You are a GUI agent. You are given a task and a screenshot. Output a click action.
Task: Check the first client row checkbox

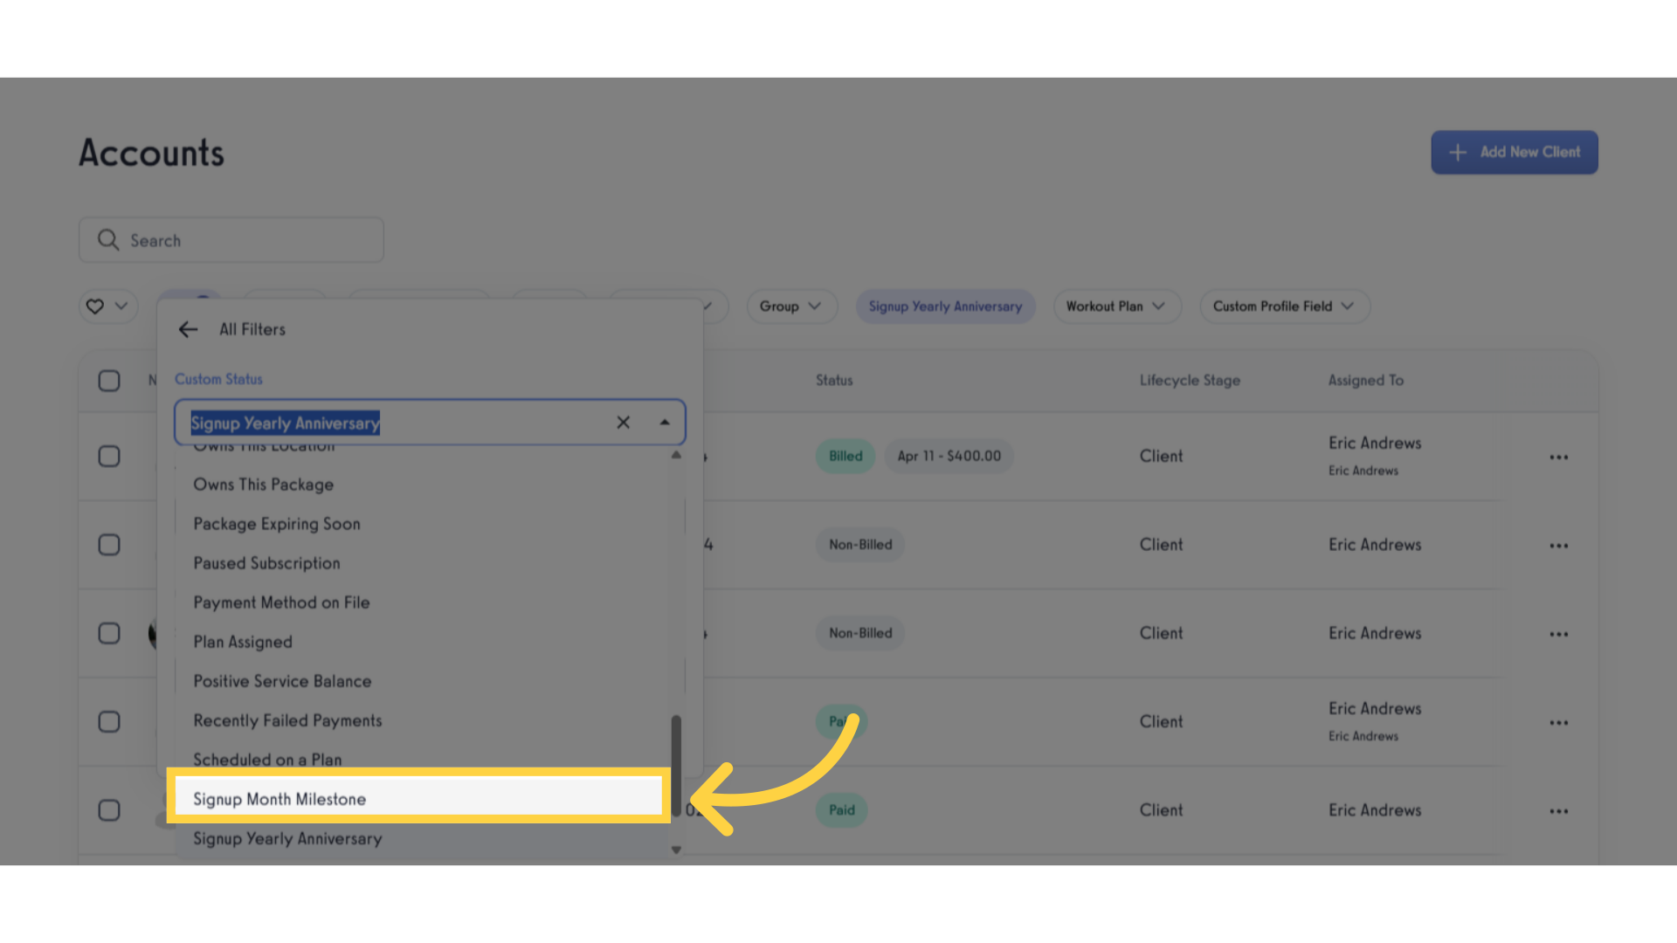pos(109,457)
